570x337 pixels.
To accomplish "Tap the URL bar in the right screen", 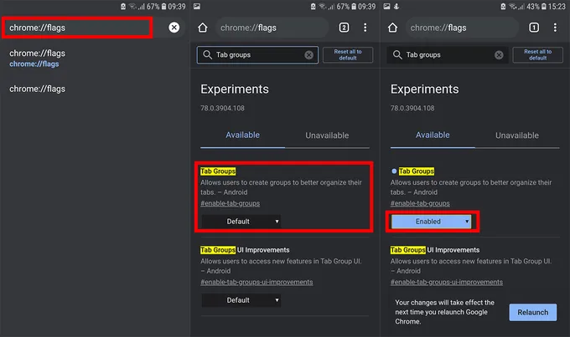I will [x=462, y=28].
